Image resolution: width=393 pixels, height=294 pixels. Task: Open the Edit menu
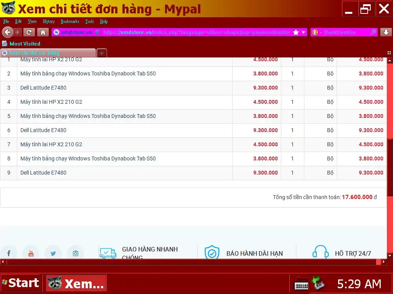[x=18, y=21]
